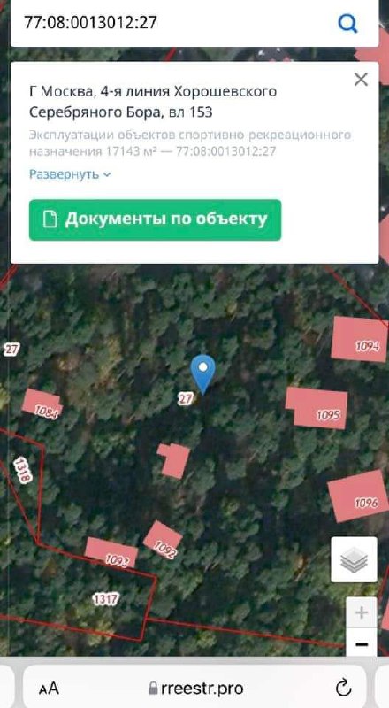Select building 1084 on map
Image resolution: width=389 pixels, height=708 pixels.
(42, 404)
